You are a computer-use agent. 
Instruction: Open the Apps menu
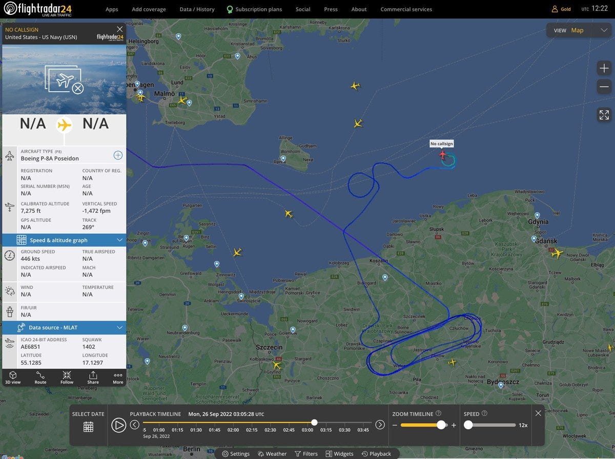[x=112, y=9]
